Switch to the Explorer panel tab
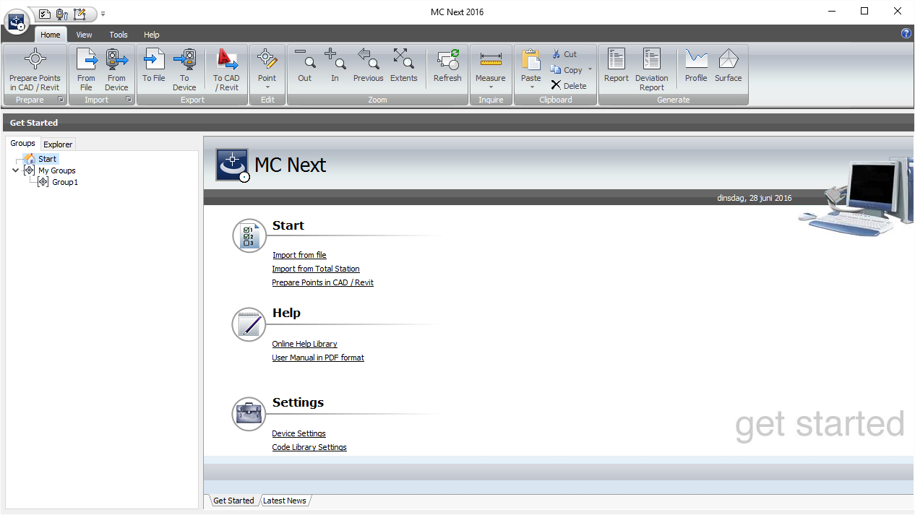915x515 pixels. click(58, 144)
